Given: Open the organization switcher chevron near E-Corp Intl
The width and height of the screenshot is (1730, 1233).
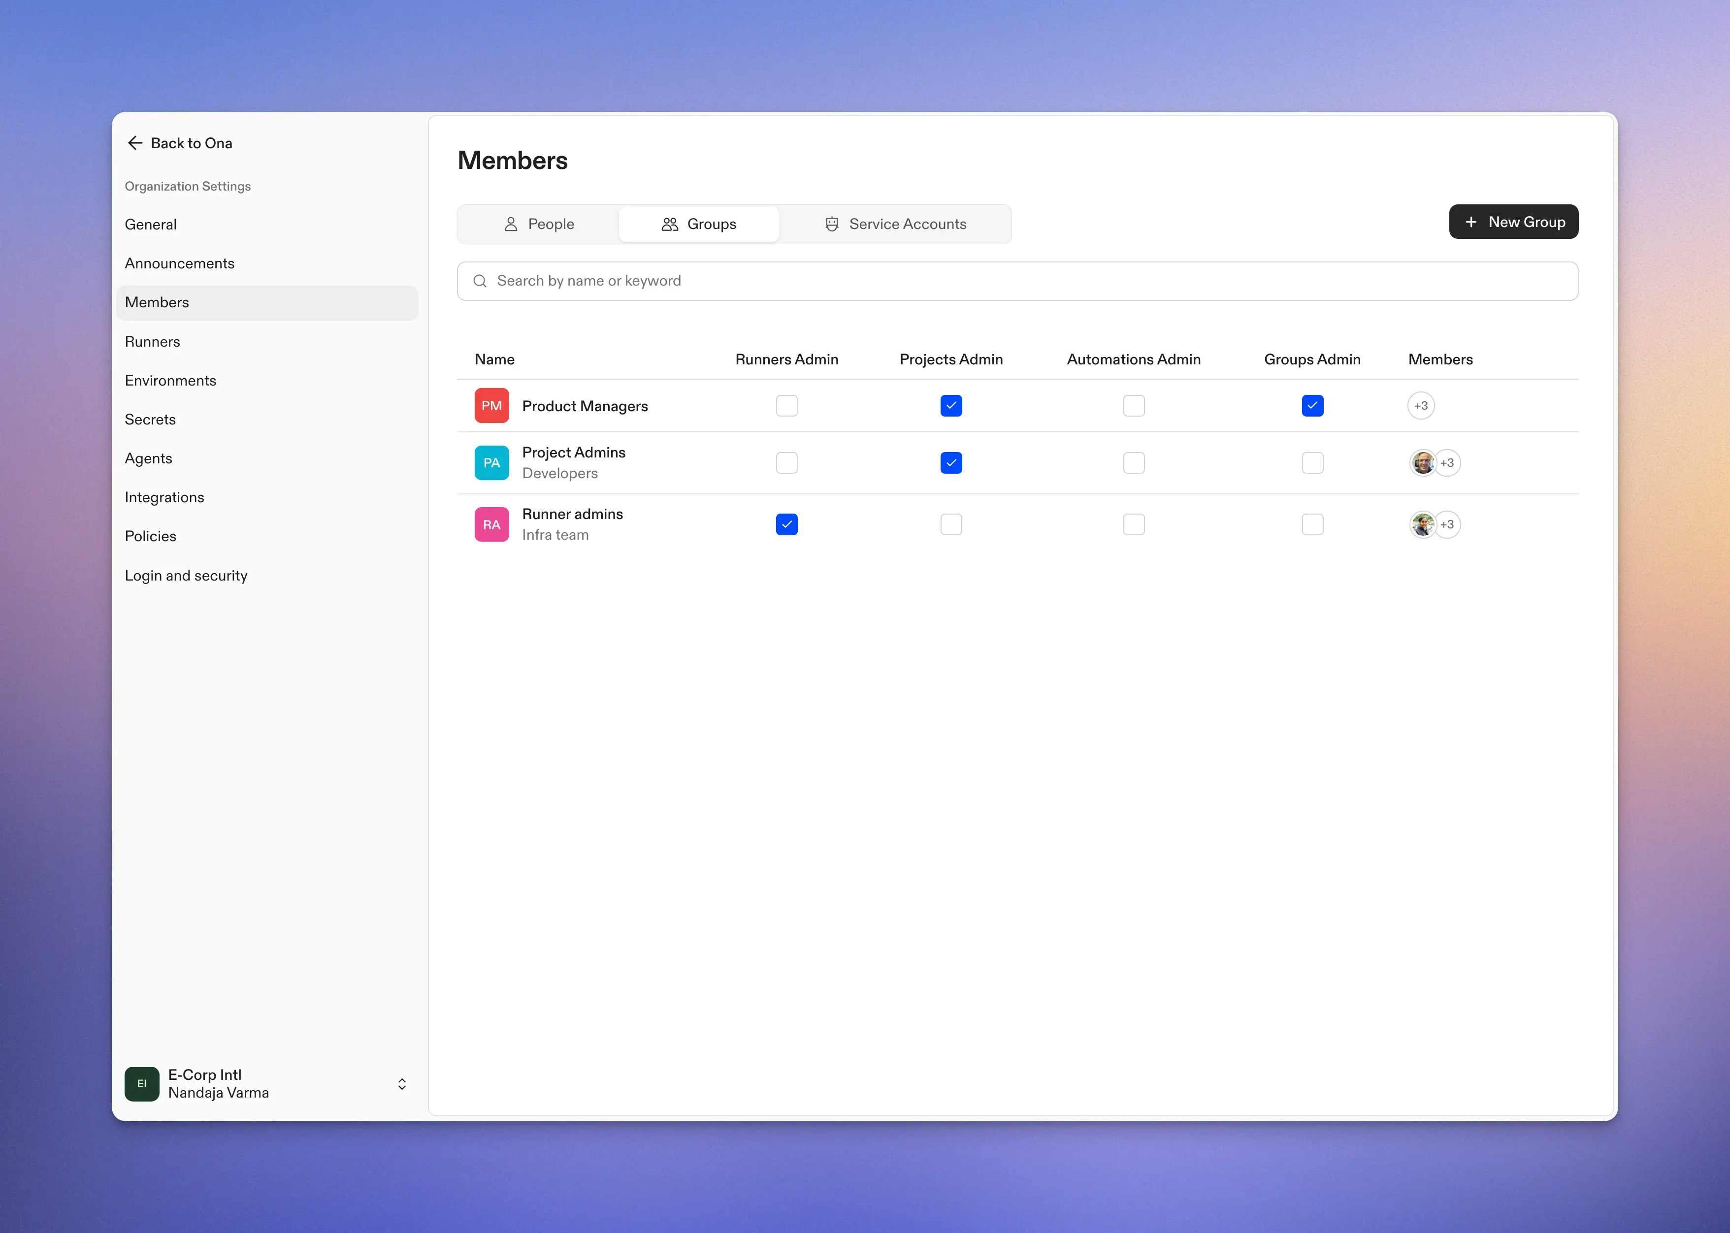Looking at the screenshot, I should click(x=401, y=1083).
